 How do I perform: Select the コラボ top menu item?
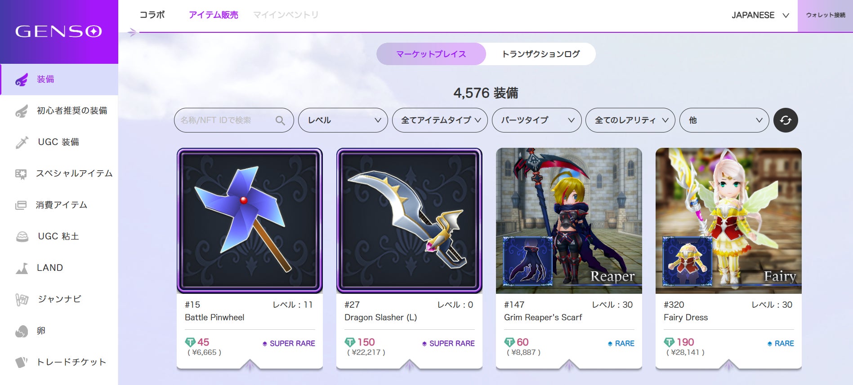(152, 15)
